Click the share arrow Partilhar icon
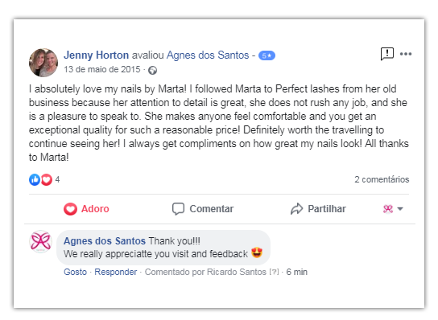438x320 pixels. click(x=296, y=209)
